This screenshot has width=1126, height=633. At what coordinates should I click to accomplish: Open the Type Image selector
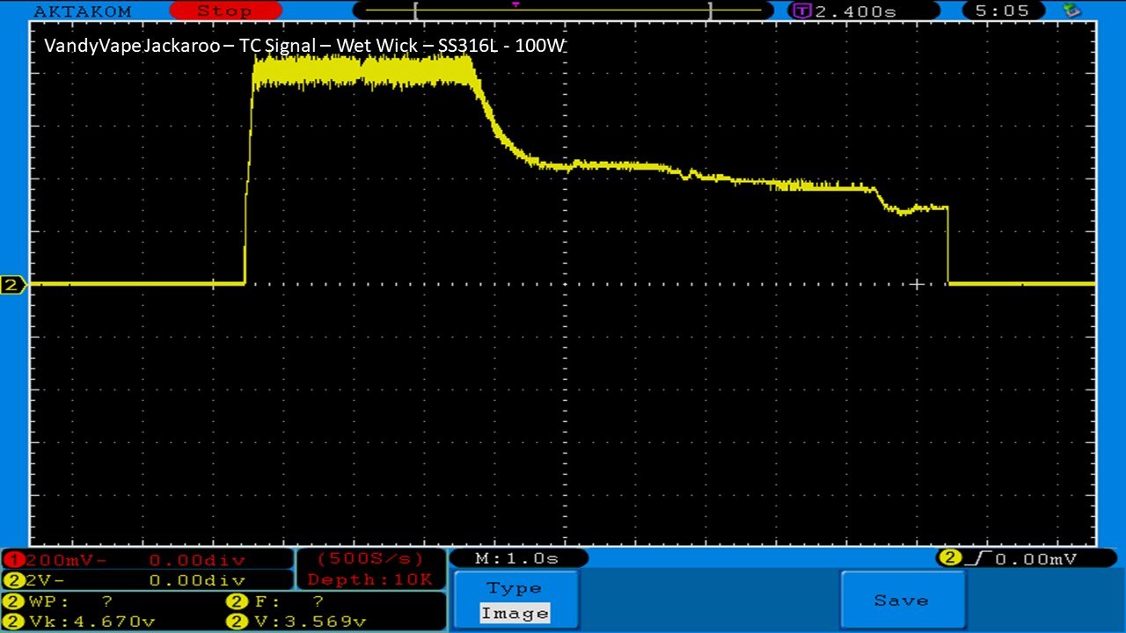(x=515, y=601)
